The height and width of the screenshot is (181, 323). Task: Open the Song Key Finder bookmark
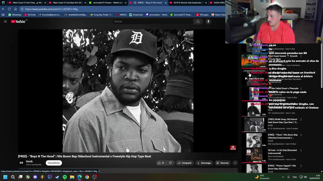(x=101, y=15)
